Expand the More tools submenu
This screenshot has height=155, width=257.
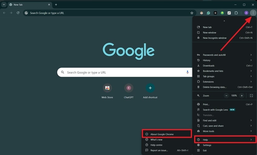click(x=225, y=131)
